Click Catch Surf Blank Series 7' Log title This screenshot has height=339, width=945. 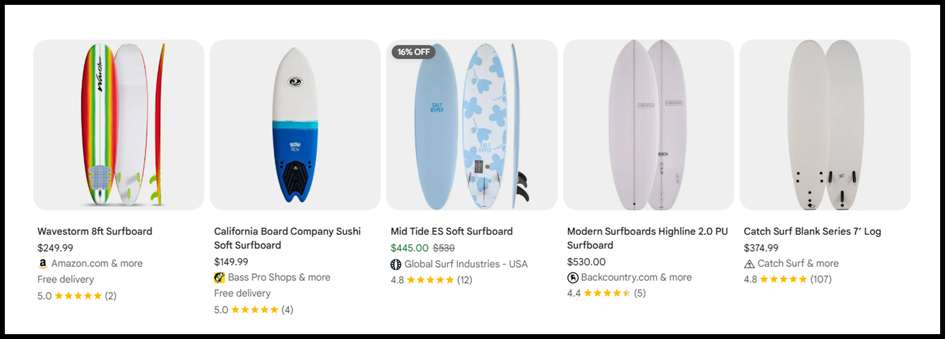point(812,231)
